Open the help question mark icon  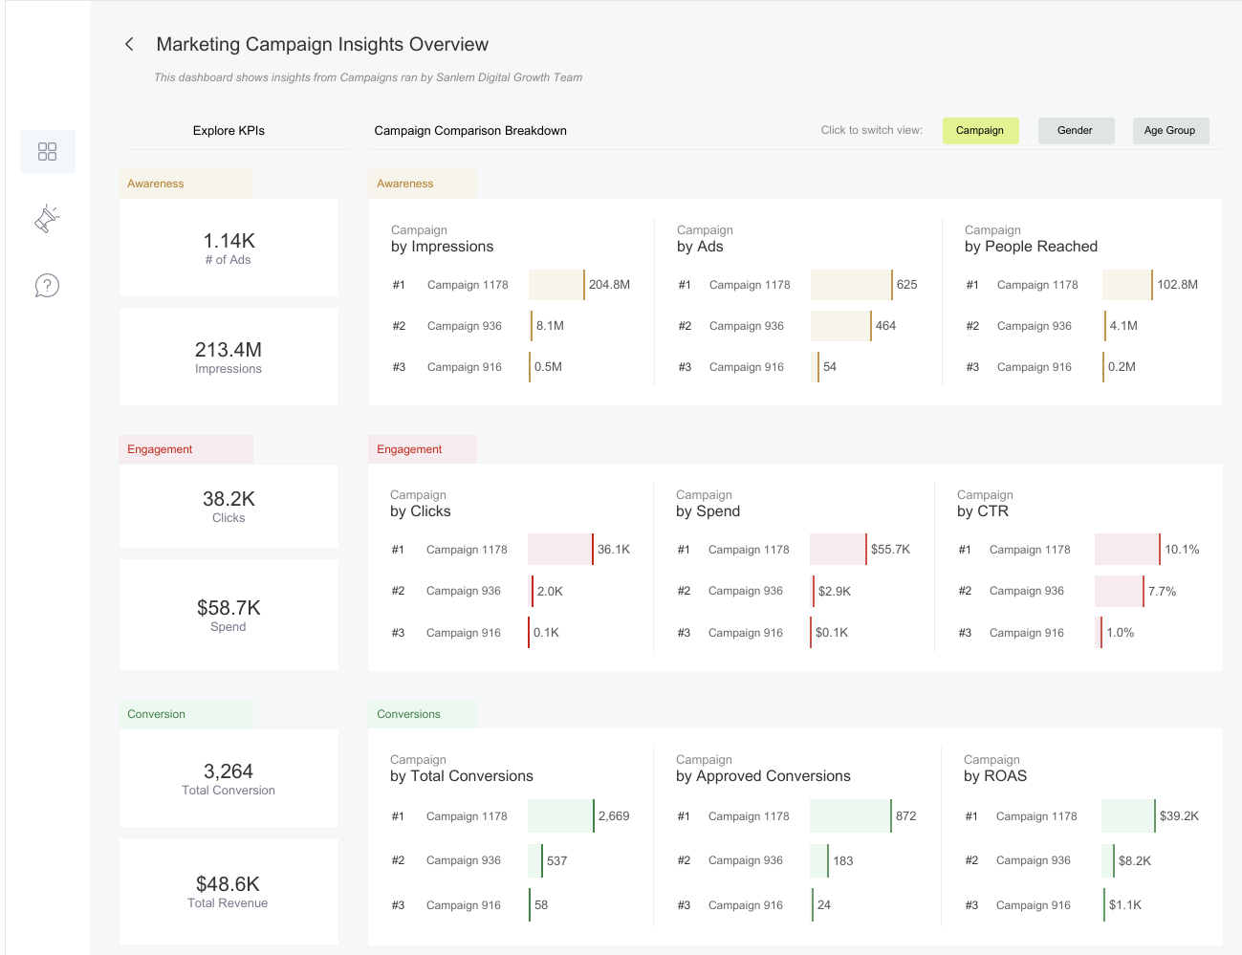pos(47,286)
